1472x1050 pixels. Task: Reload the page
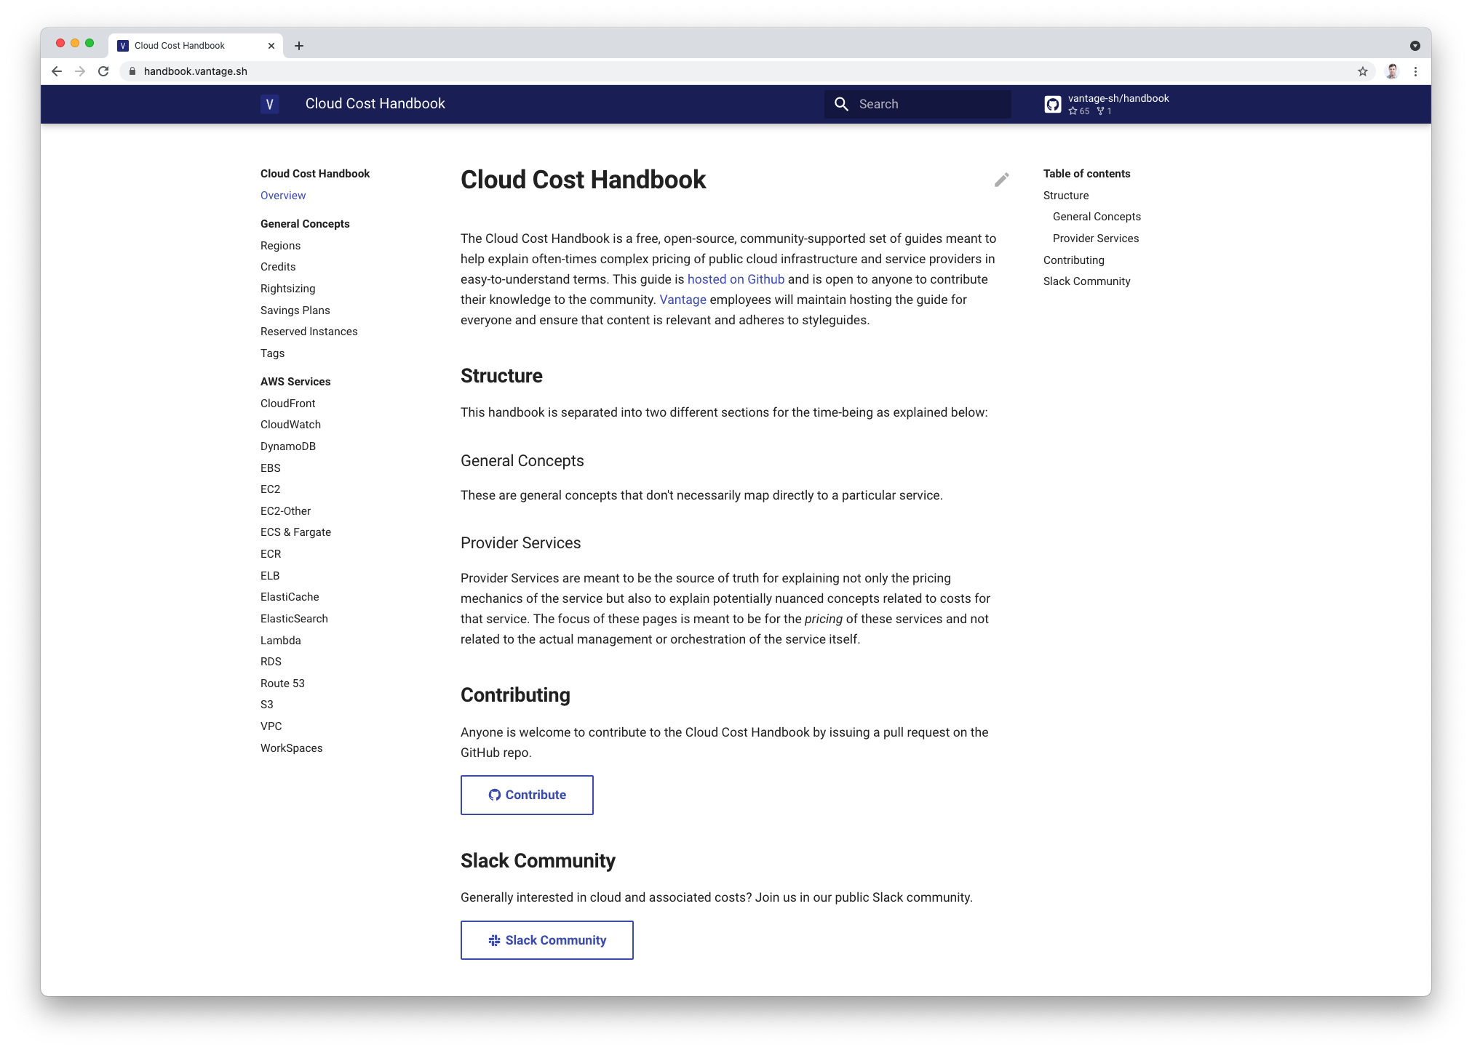click(x=103, y=71)
